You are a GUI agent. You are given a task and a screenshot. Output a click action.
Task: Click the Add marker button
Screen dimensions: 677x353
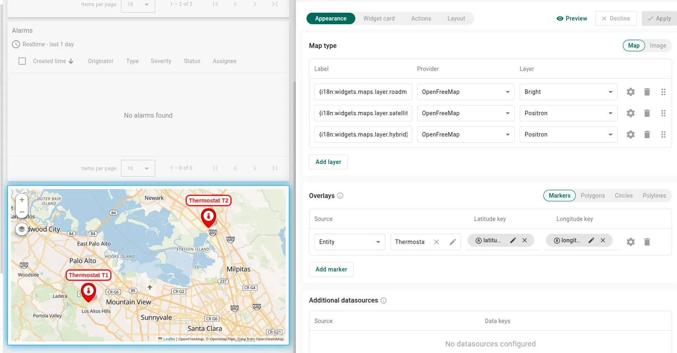tap(331, 269)
